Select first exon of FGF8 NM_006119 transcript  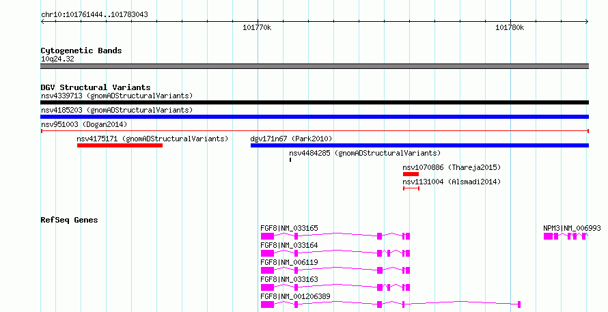267,270
